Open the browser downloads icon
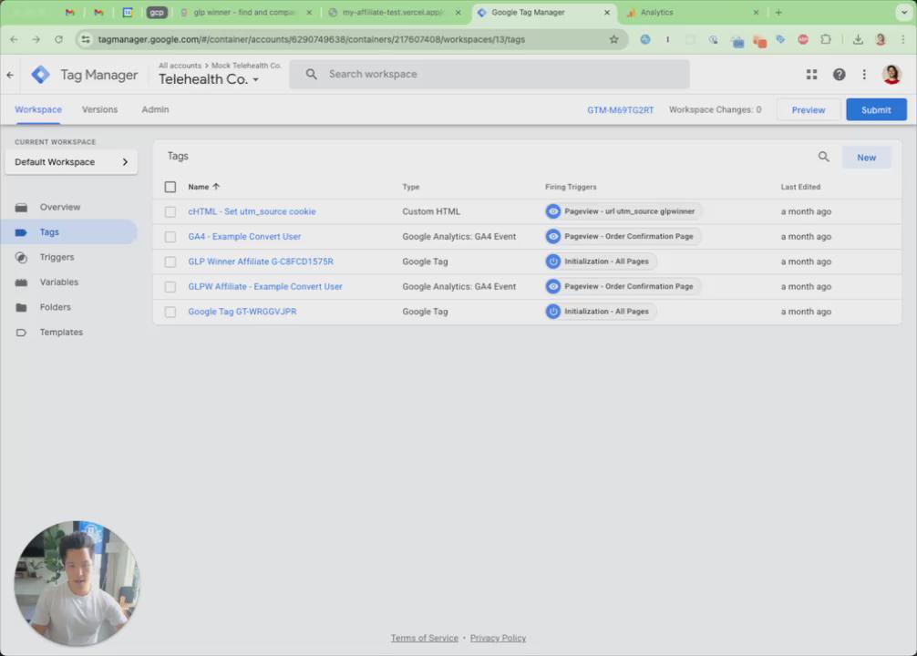917x656 pixels. point(858,39)
